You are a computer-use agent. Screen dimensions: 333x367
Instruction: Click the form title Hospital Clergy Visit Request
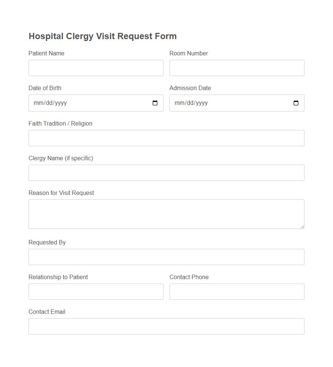pos(102,36)
